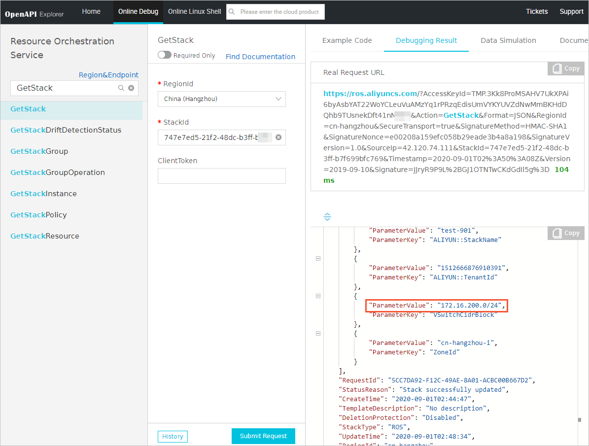The width and height of the screenshot is (589, 446).
Task: Click the DeletionProtection "Disabled" line
Action: click(x=401, y=417)
